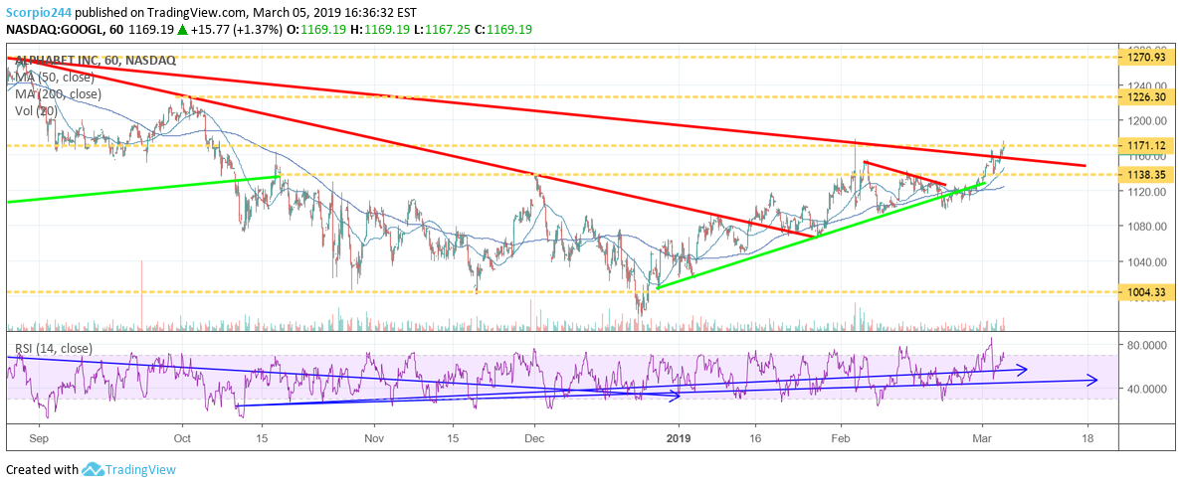Click the 1138.35 price level label
The width and height of the screenshot is (1182, 487).
[x=1141, y=175]
